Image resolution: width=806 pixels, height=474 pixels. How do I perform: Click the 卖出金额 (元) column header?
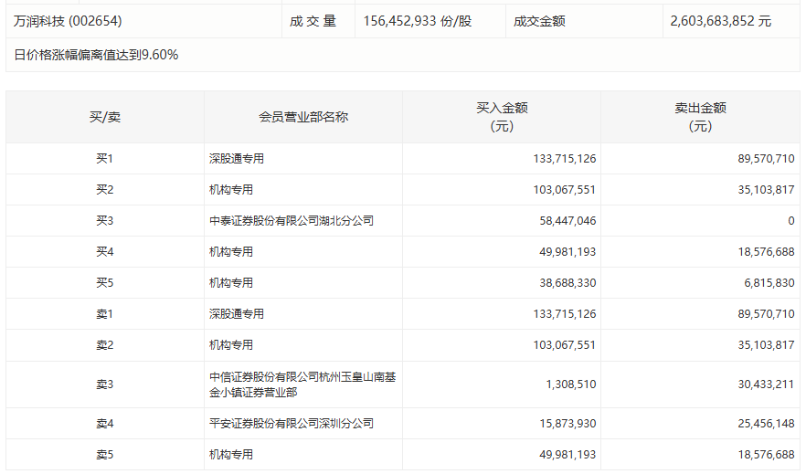(x=700, y=117)
